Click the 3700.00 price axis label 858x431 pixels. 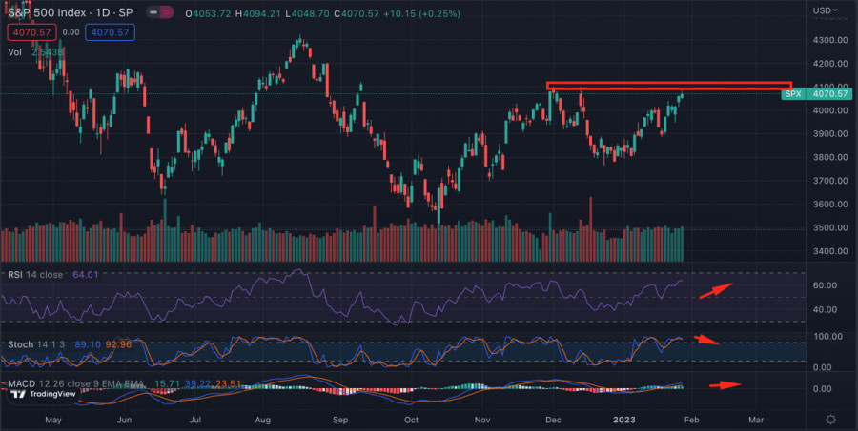(x=829, y=181)
